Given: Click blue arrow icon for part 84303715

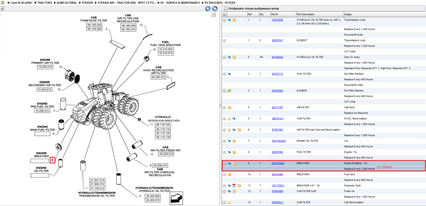Looking at the screenshot, I should tap(229, 74).
